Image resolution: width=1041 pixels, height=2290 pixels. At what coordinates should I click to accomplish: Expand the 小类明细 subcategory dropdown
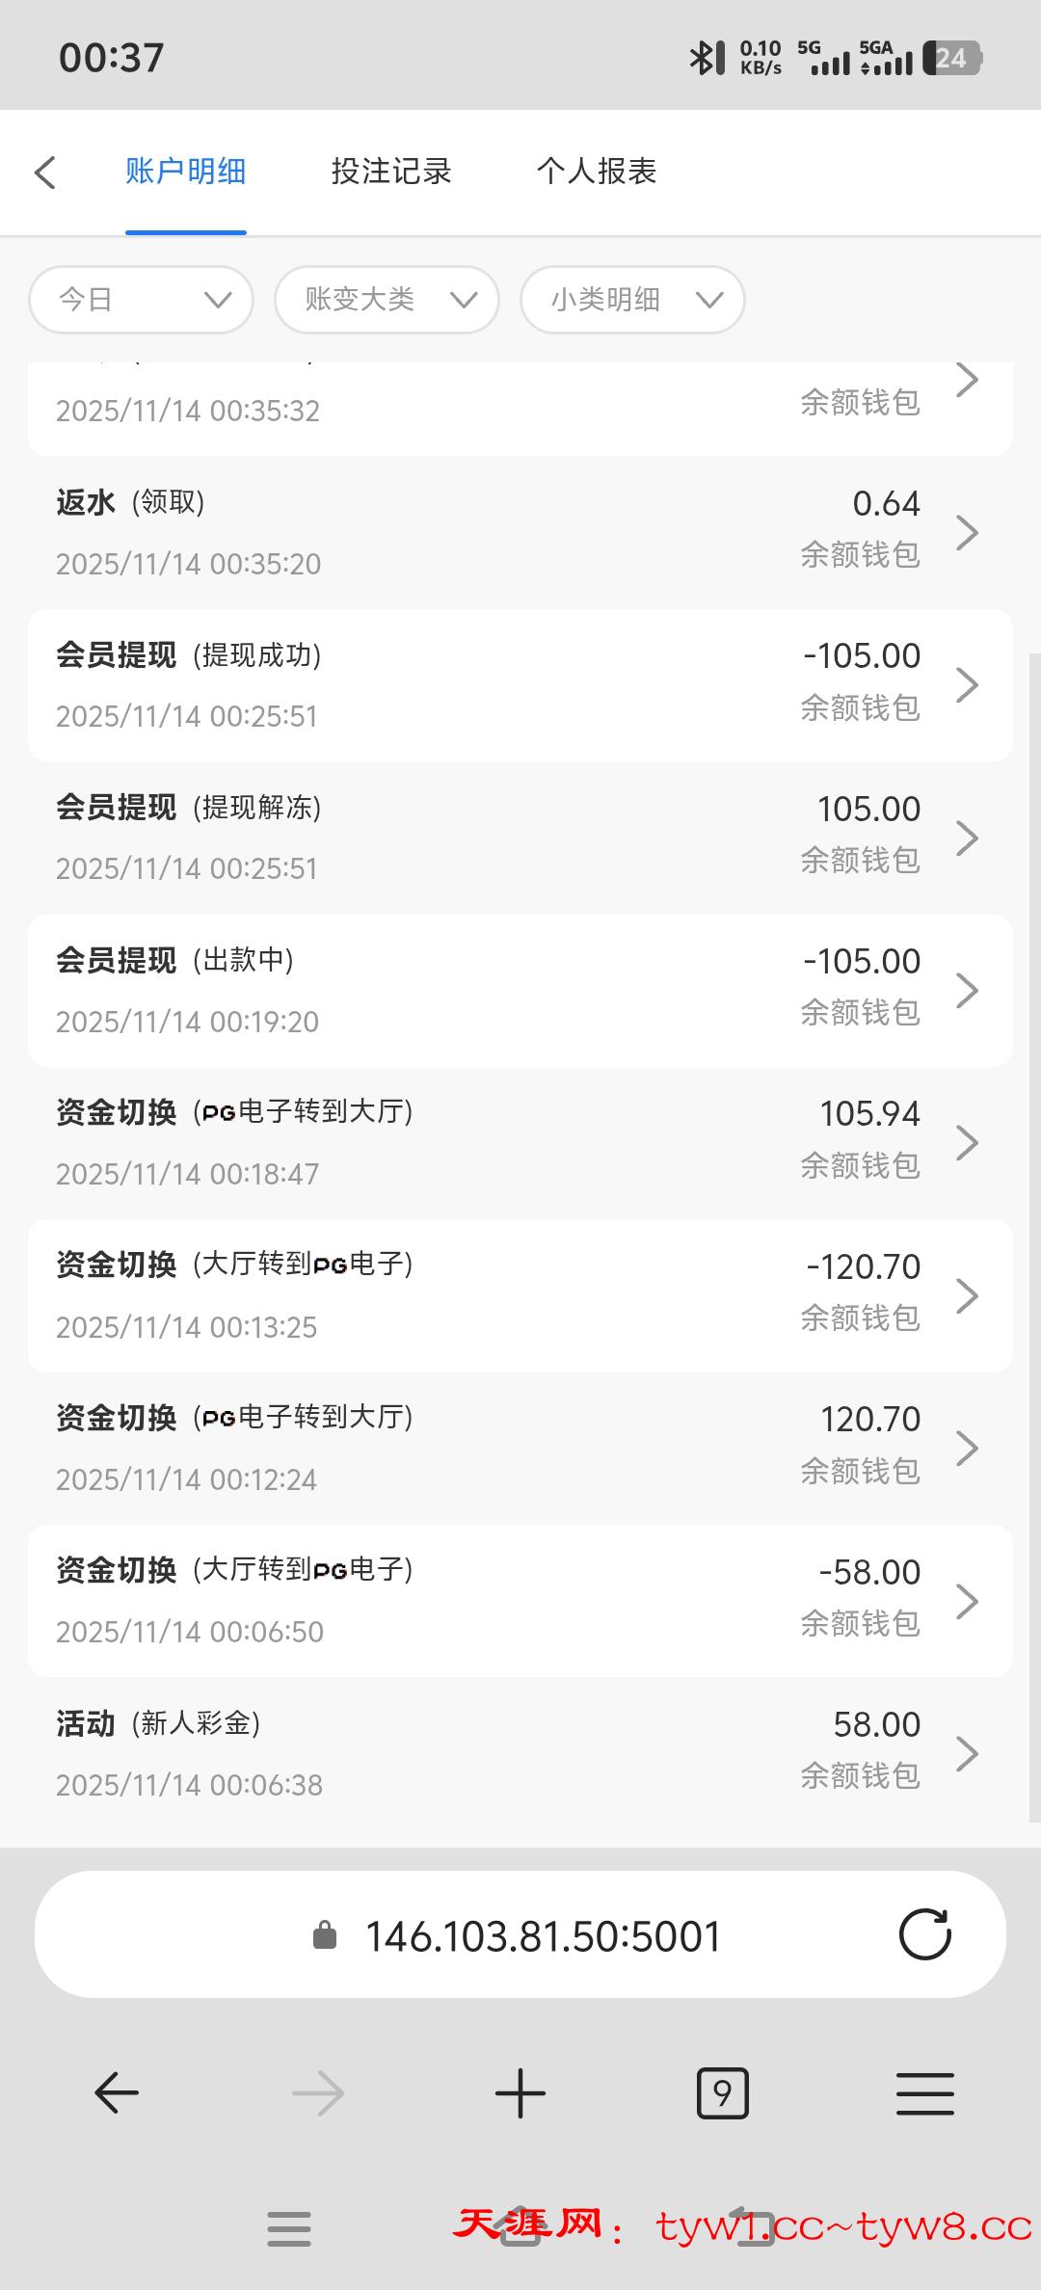632,300
